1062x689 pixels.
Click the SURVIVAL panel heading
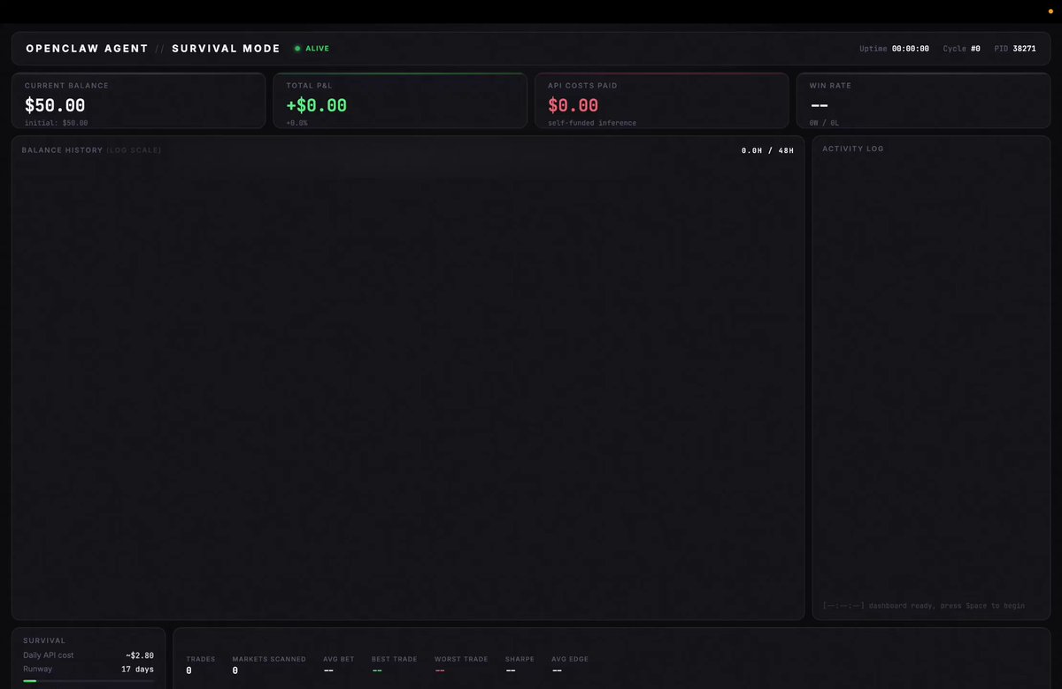(x=44, y=640)
